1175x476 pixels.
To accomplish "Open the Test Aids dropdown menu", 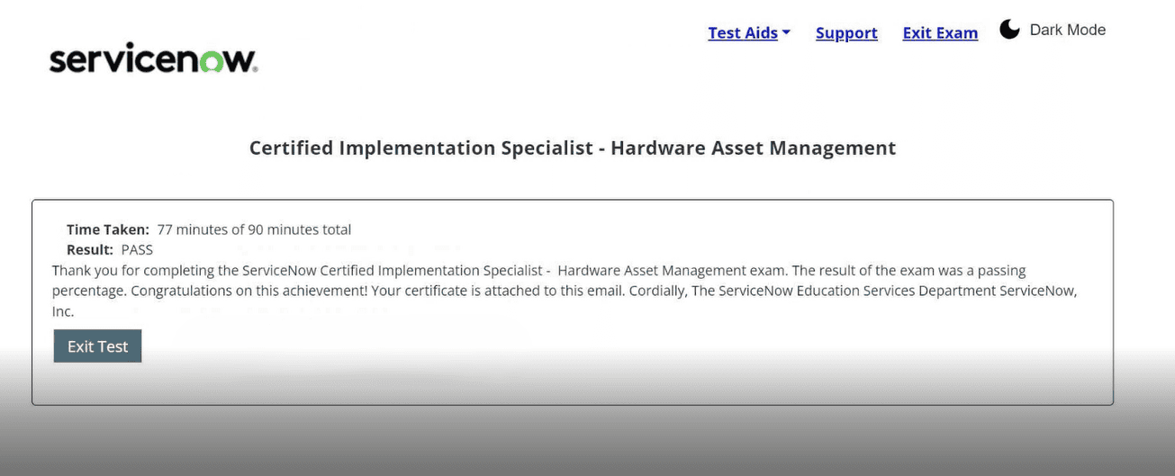I will point(742,33).
